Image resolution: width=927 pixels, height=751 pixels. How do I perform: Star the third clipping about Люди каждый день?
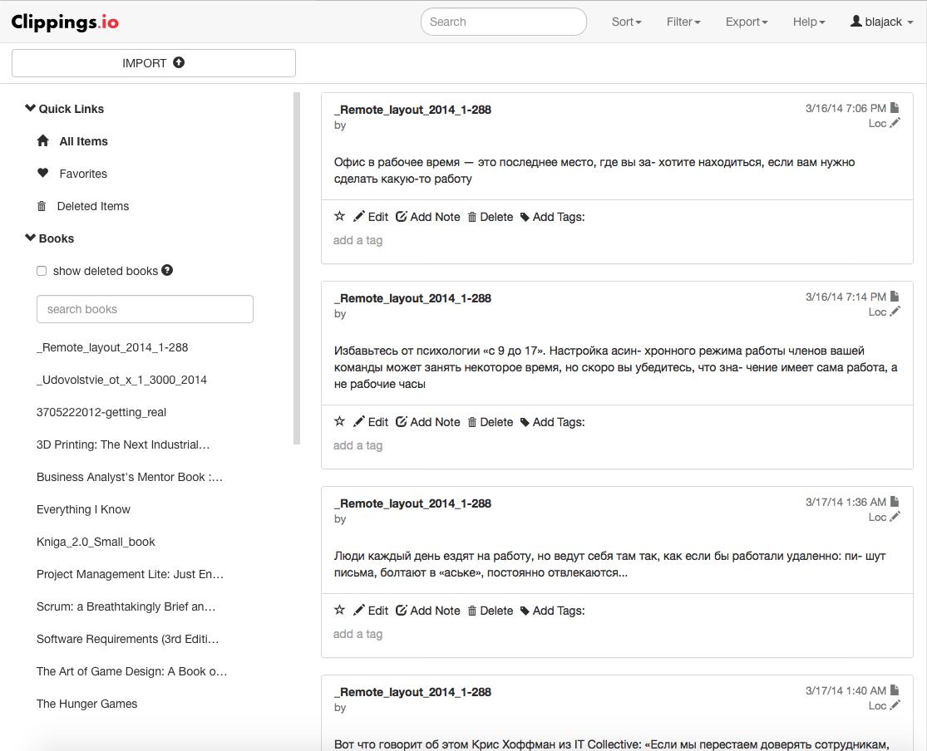339,610
